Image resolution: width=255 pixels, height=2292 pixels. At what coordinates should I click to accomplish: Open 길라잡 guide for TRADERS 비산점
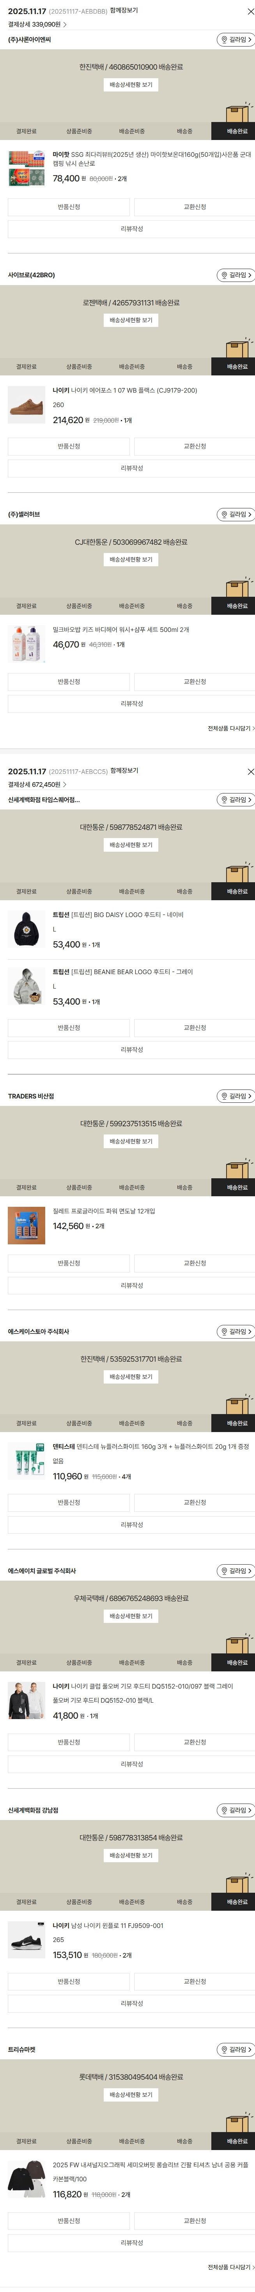[236, 1096]
